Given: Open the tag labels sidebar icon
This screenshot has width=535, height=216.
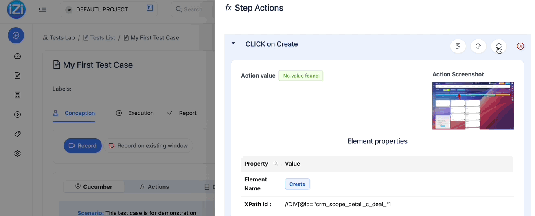Looking at the screenshot, I should click(17, 134).
